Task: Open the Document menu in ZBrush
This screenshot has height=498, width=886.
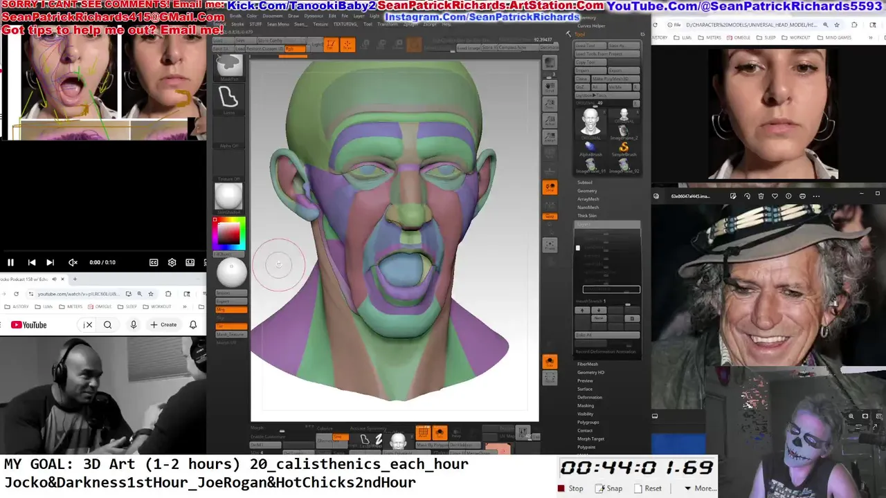Action: pos(273,15)
